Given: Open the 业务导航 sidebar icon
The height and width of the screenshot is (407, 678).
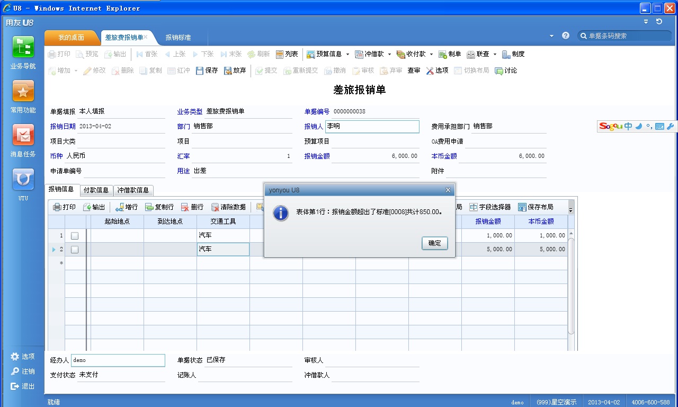Looking at the screenshot, I should (x=23, y=47).
